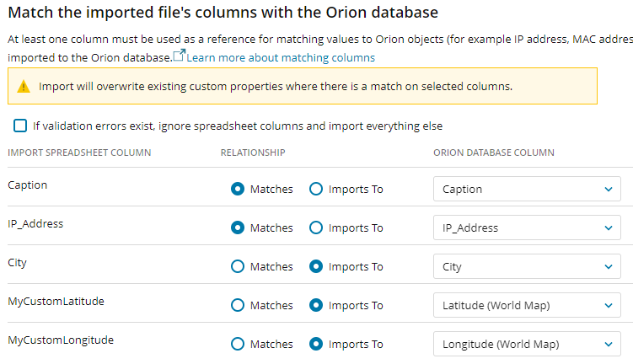Set City row relationship to Matches
This screenshot has width=633, height=364.
(x=238, y=266)
